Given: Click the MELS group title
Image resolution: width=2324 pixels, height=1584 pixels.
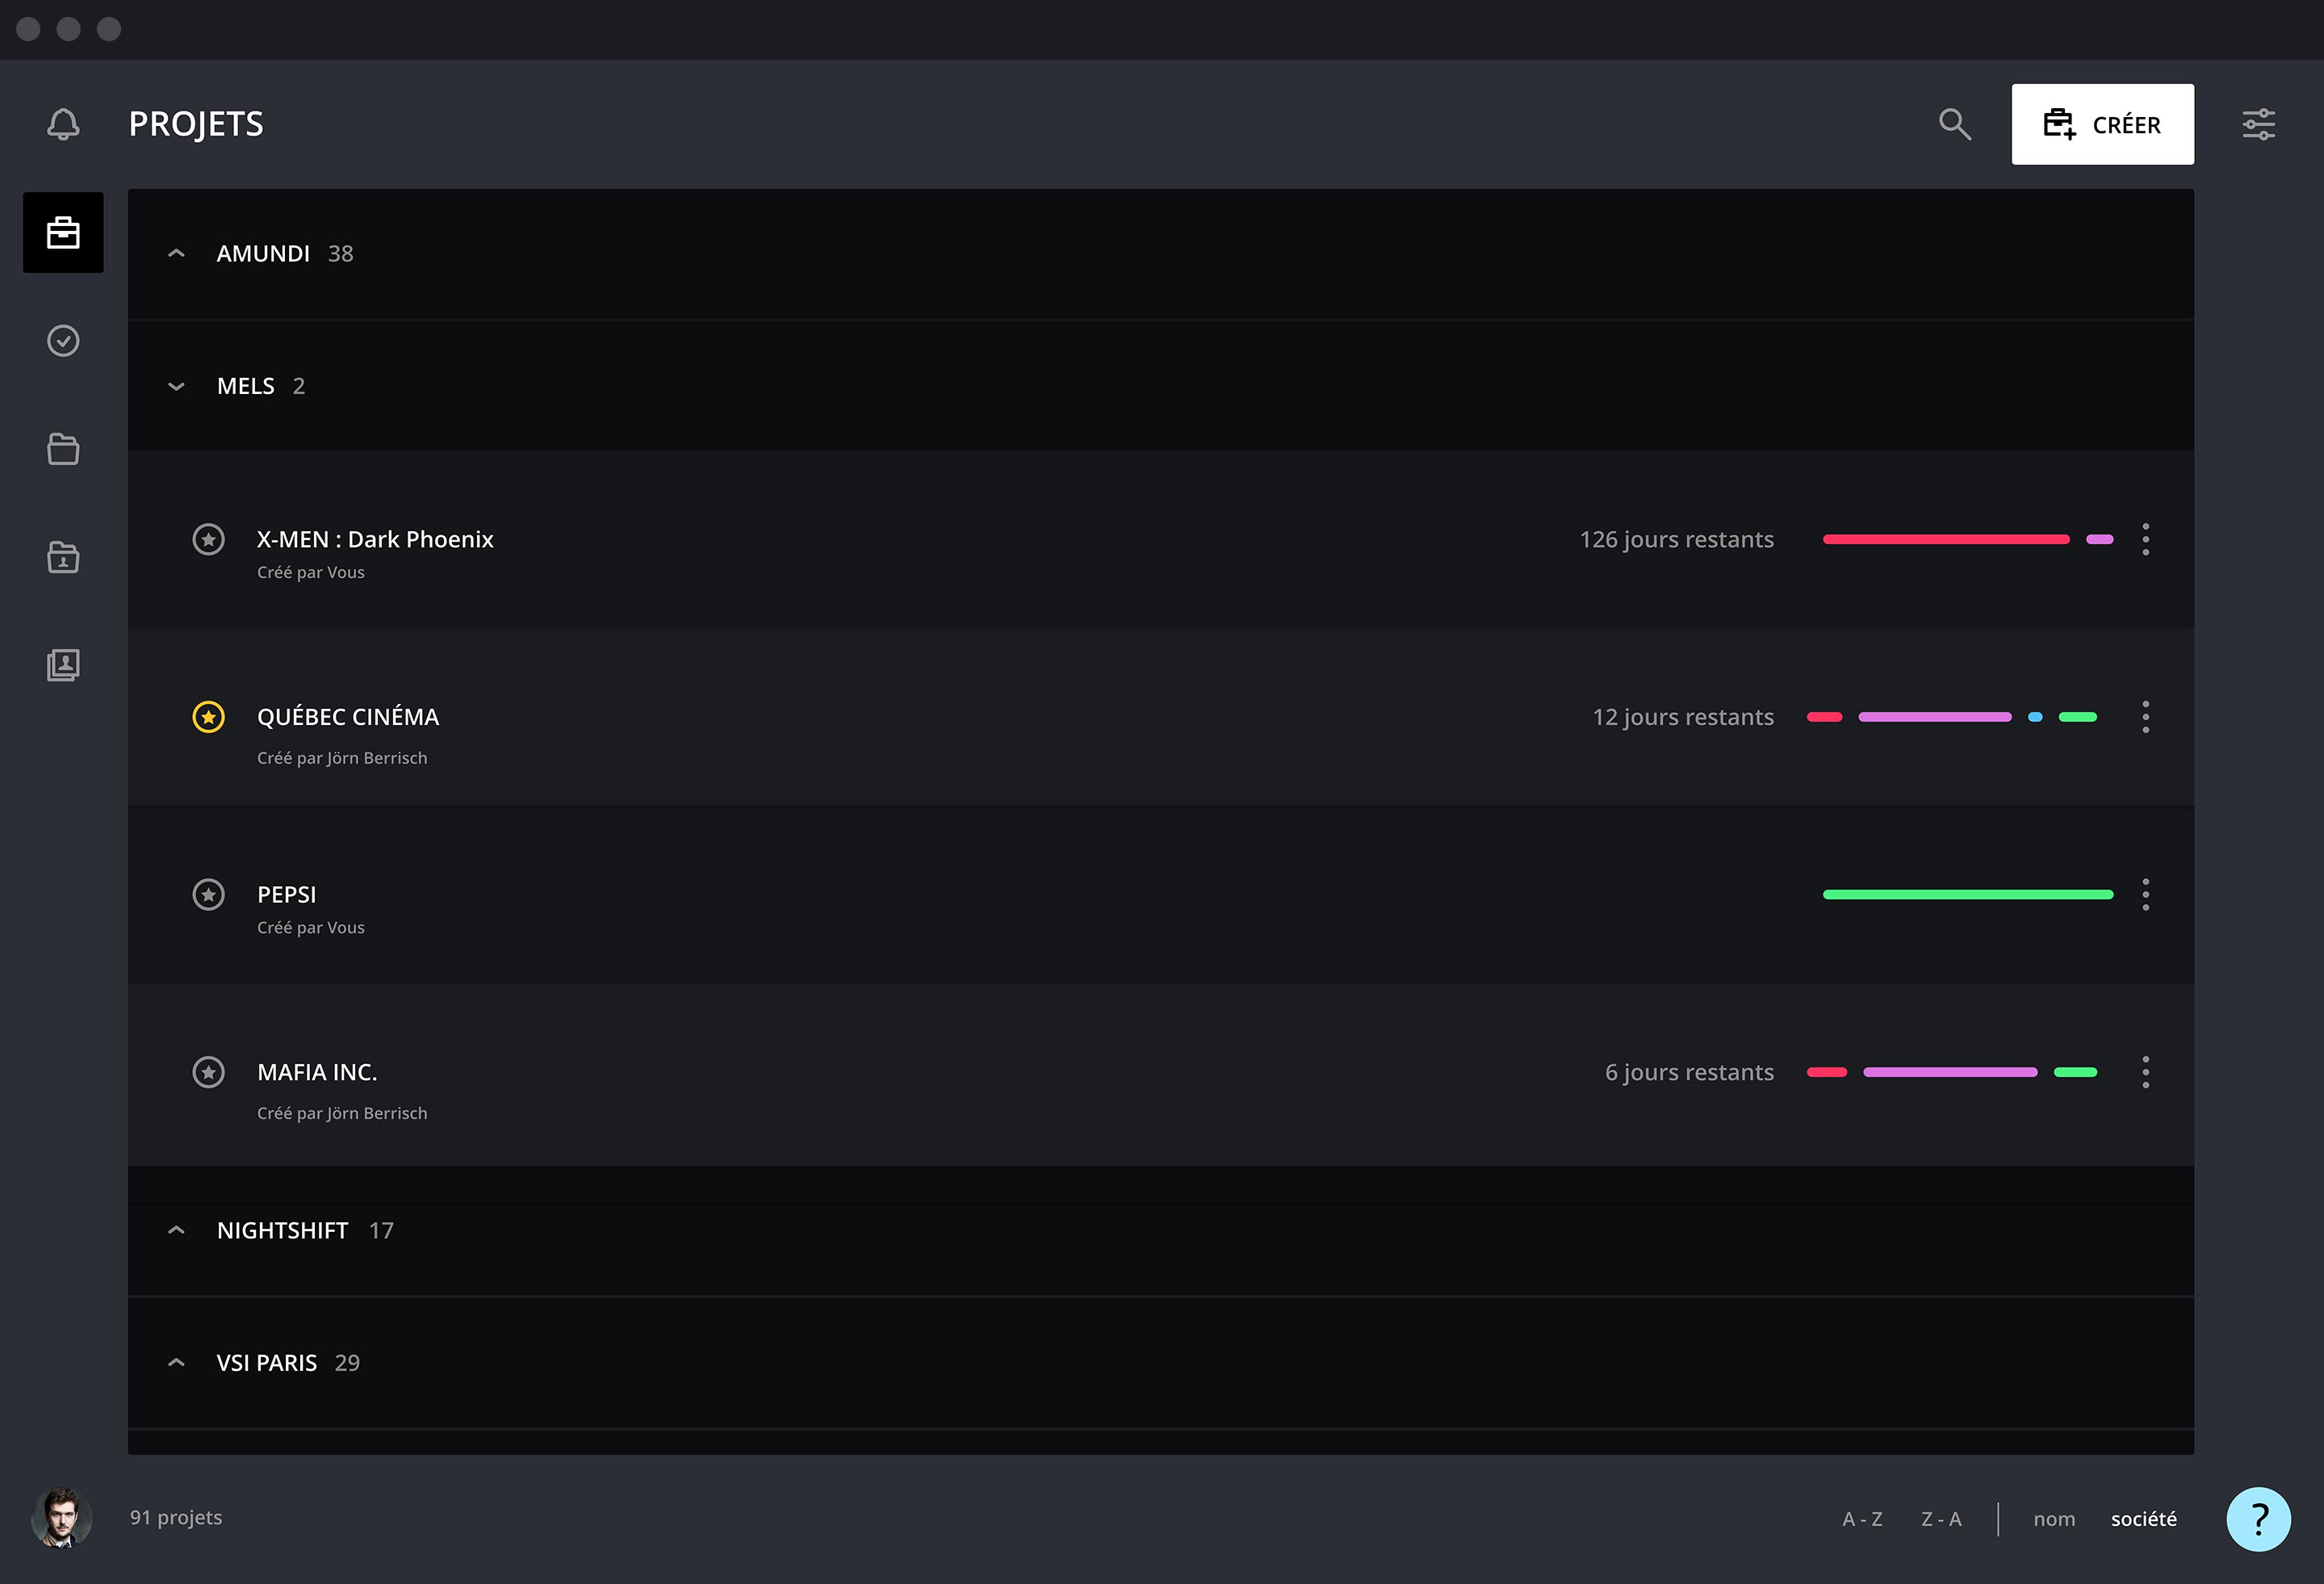Looking at the screenshot, I should [245, 386].
